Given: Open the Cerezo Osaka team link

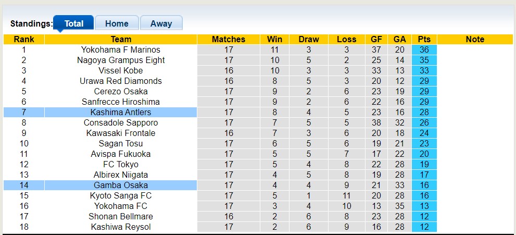Looking at the screenshot, I should pyautogui.click(x=121, y=92).
